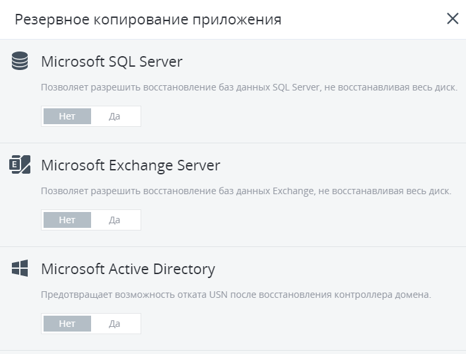Viewport: 466px width, 354px height.
Task: Click the Microsoft Active Directory heading
Action: pyautogui.click(x=128, y=269)
